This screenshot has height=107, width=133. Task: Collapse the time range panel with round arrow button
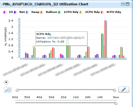point(6,82)
